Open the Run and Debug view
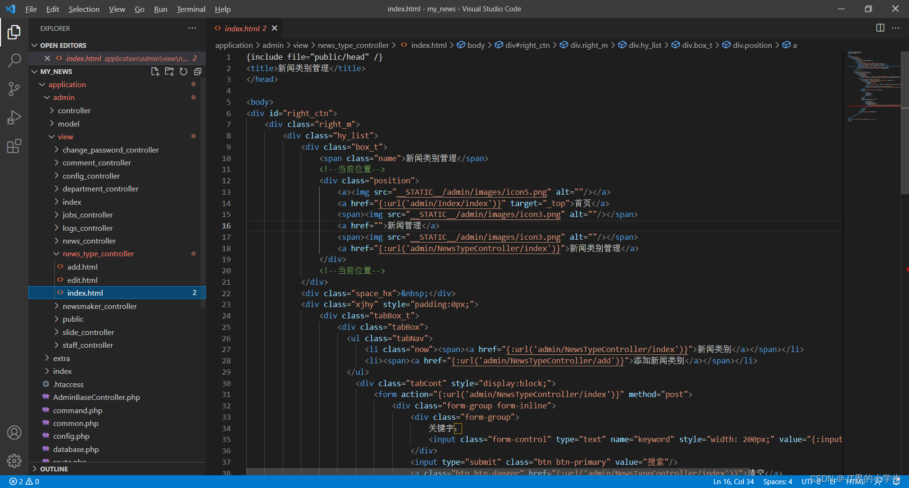909x488 pixels. click(x=14, y=117)
